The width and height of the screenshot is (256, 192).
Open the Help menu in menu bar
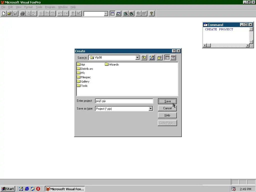pos(73,7)
